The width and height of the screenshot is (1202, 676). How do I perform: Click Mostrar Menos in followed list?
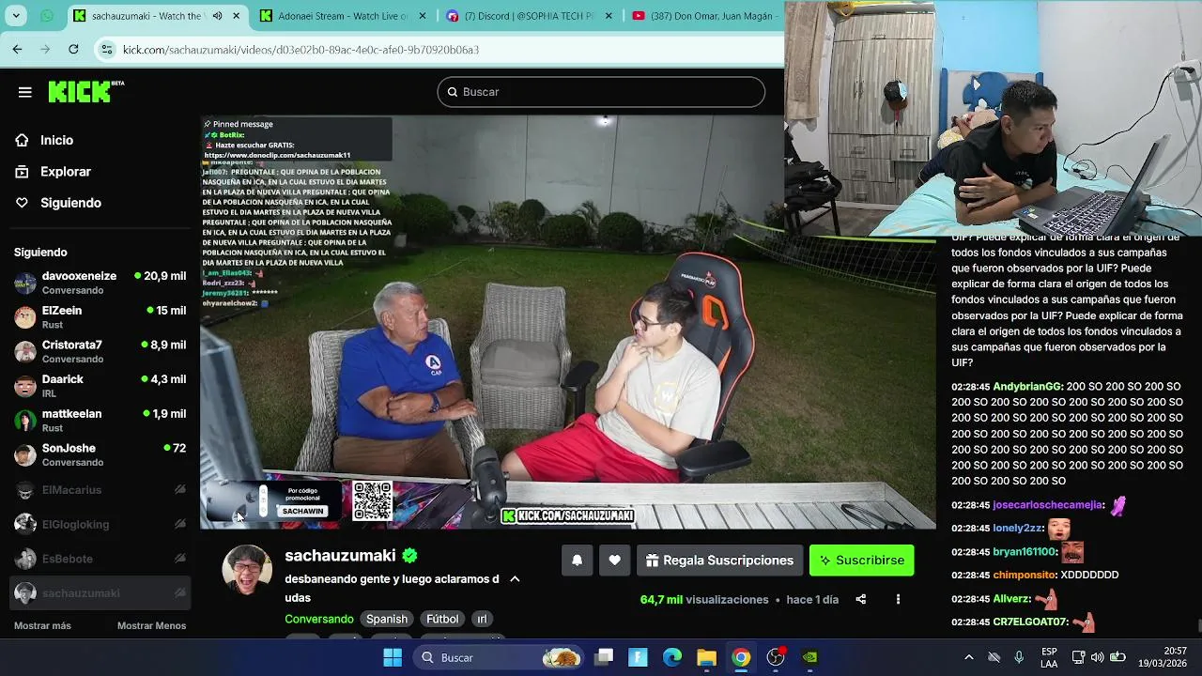pos(151,625)
